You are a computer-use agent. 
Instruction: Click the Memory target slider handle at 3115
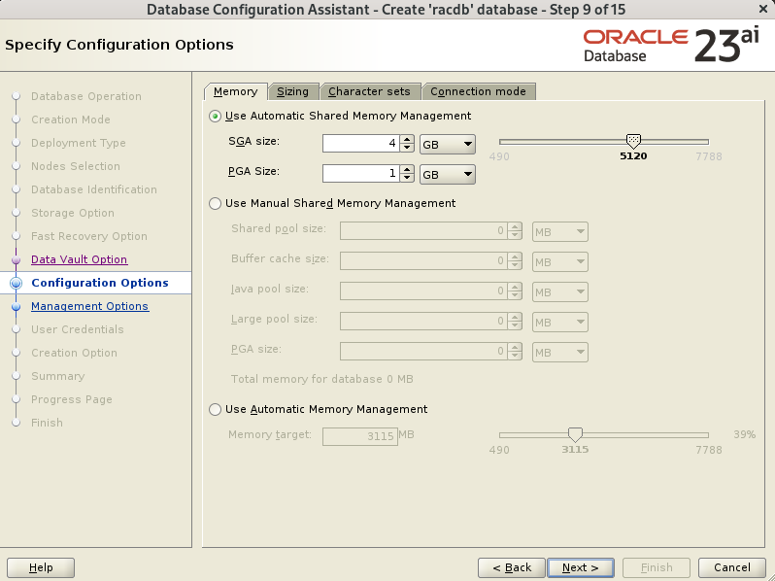pos(575,434)
